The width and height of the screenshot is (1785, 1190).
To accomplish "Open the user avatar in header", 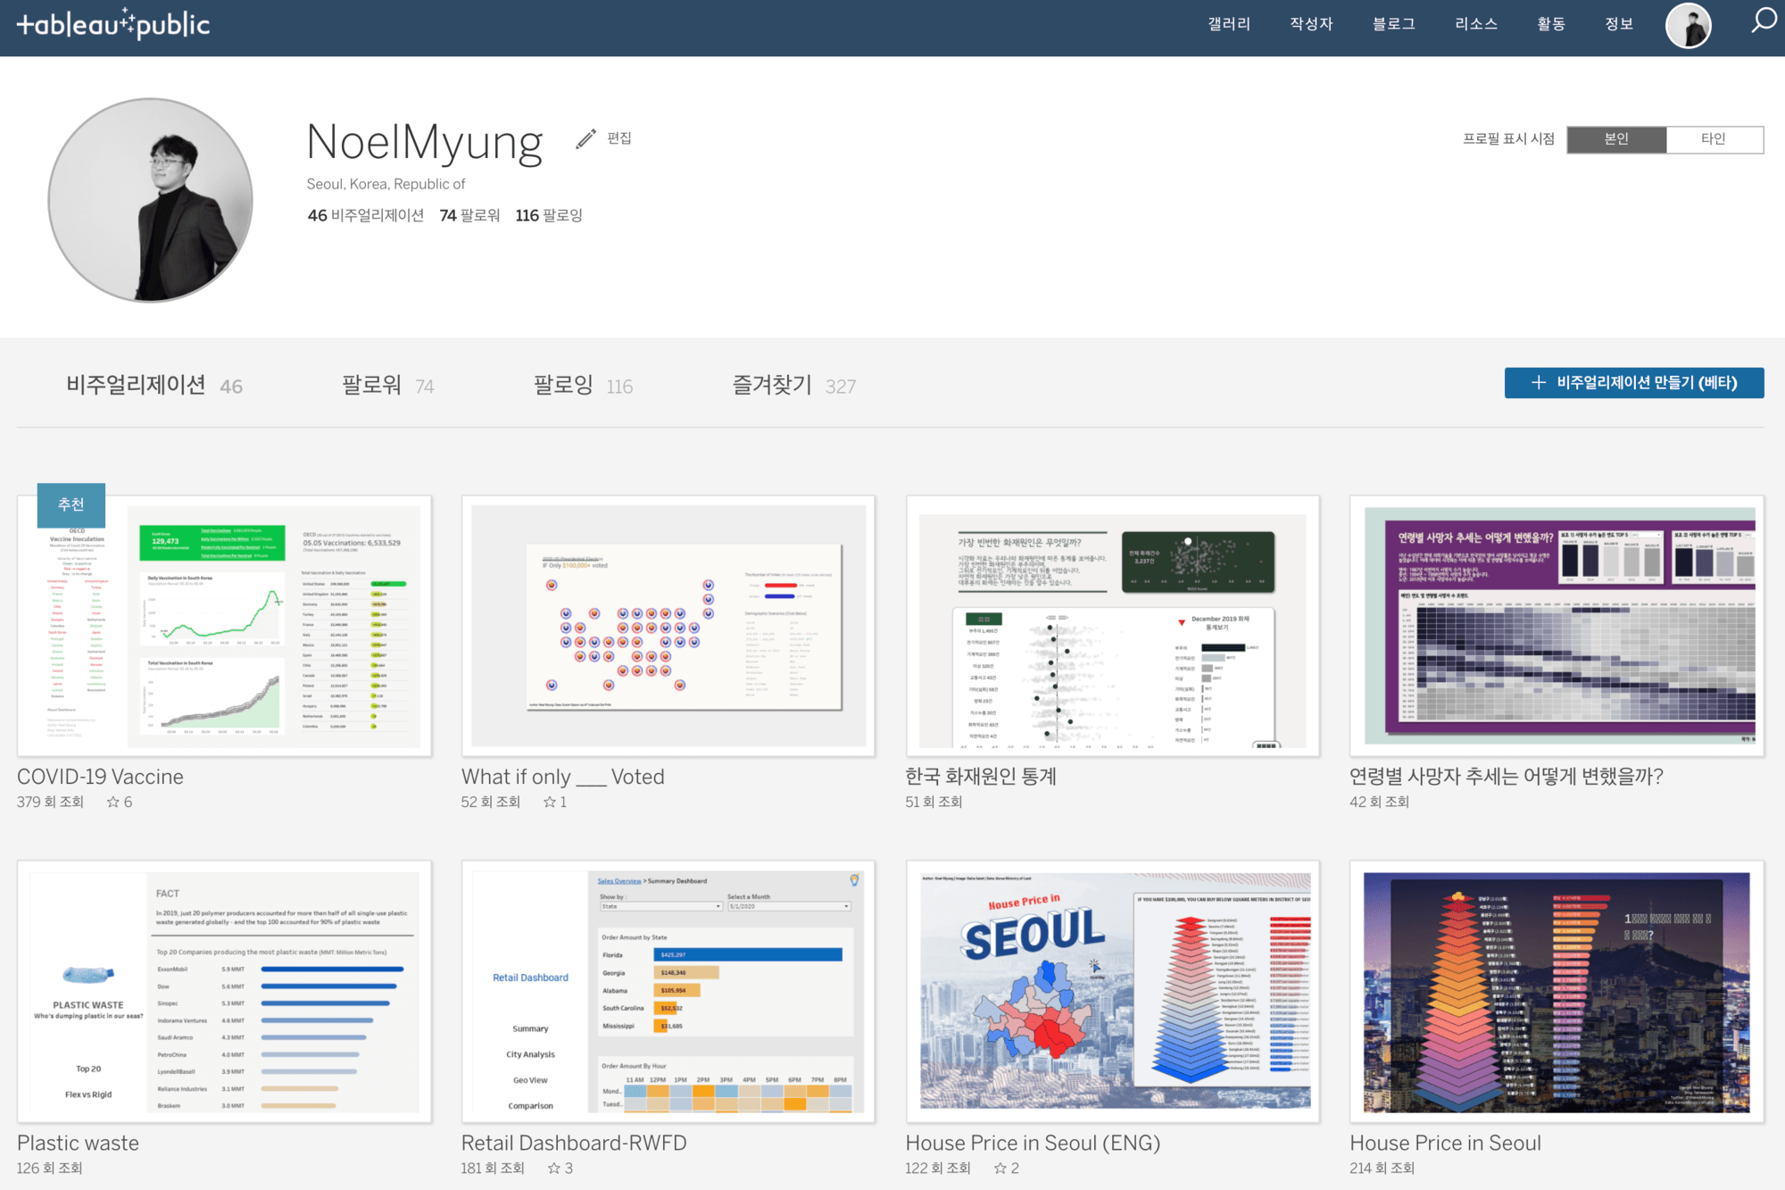I will (x=1688, y=25).
